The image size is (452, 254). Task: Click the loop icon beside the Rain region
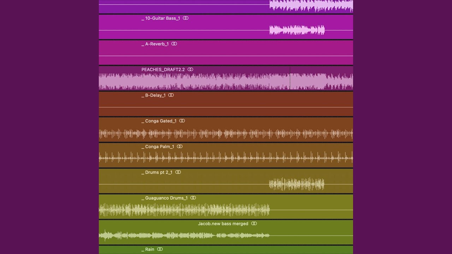tap(160, 249)
